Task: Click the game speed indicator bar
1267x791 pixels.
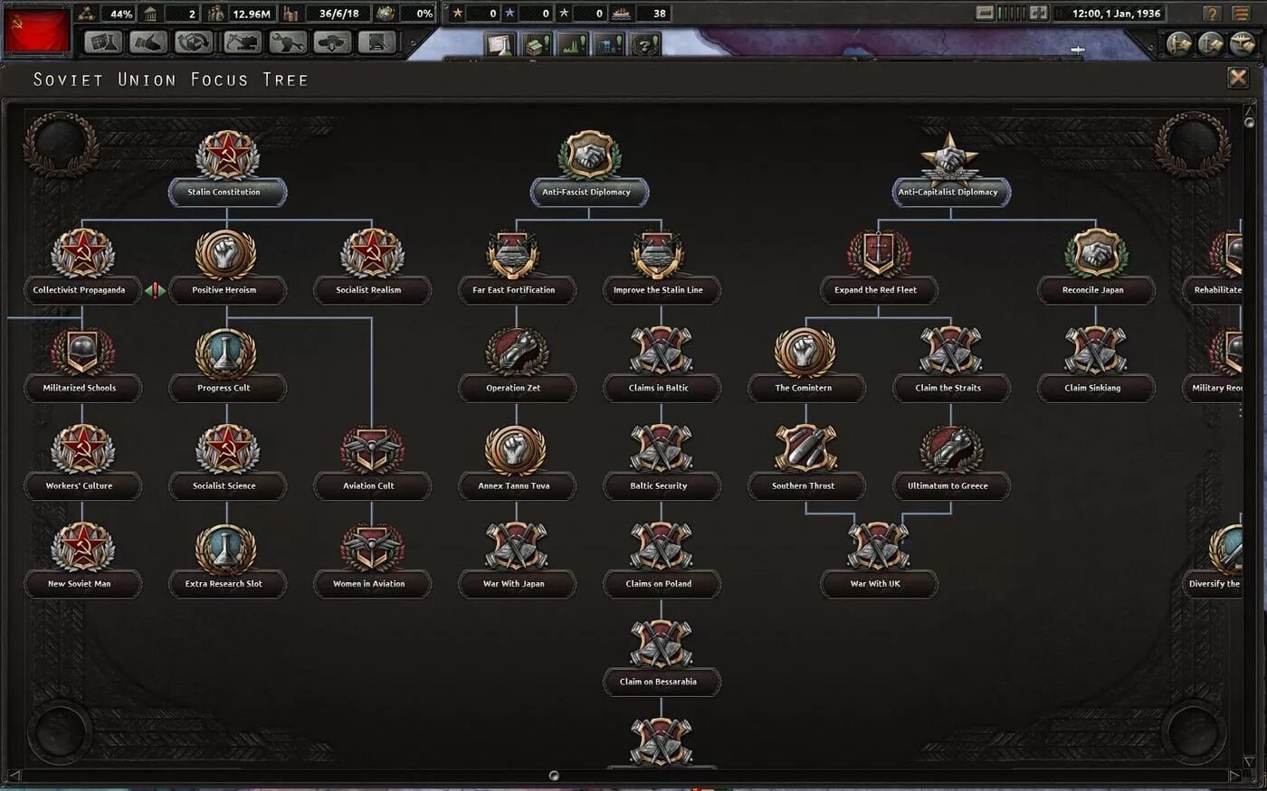Action: point(1012,14)
